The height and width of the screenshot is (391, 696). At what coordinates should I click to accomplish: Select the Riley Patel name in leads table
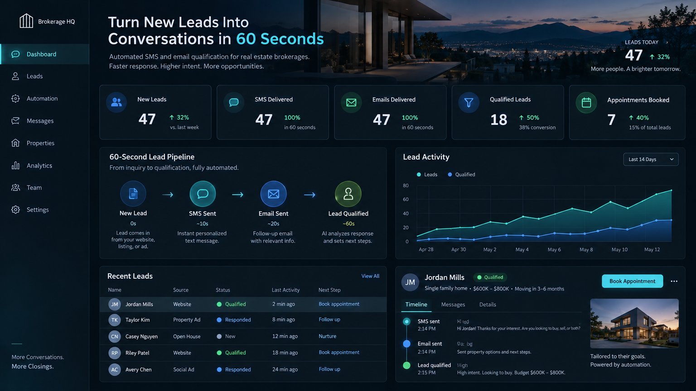pyautogui.click(x=137, y=353)
